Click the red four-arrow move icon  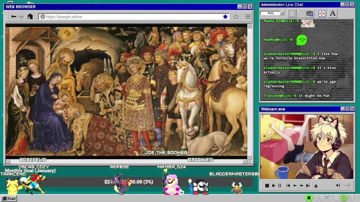[x=321, y=13]
